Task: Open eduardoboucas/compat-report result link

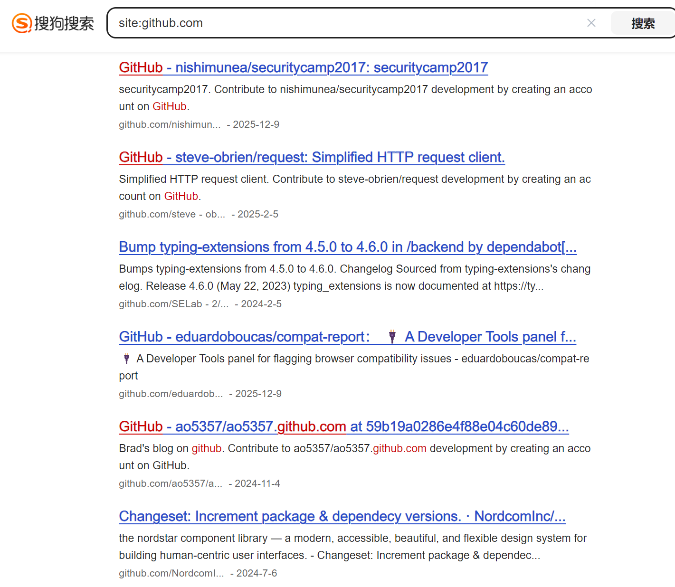Action: point(348,337)
